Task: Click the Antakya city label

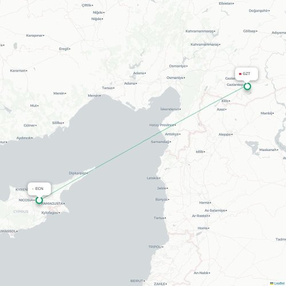Action: tap(172, 134)
